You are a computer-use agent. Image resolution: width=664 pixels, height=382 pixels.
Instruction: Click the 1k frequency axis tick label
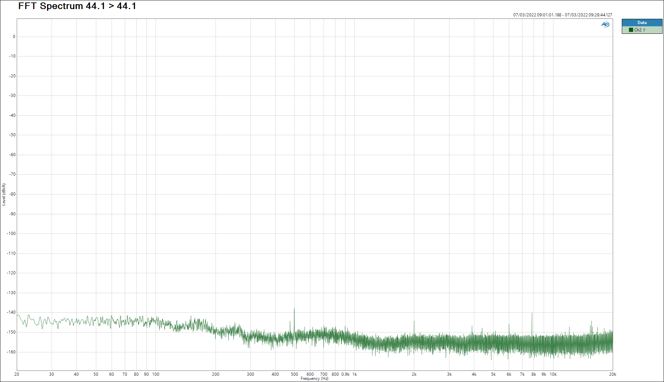coord(354,374)
